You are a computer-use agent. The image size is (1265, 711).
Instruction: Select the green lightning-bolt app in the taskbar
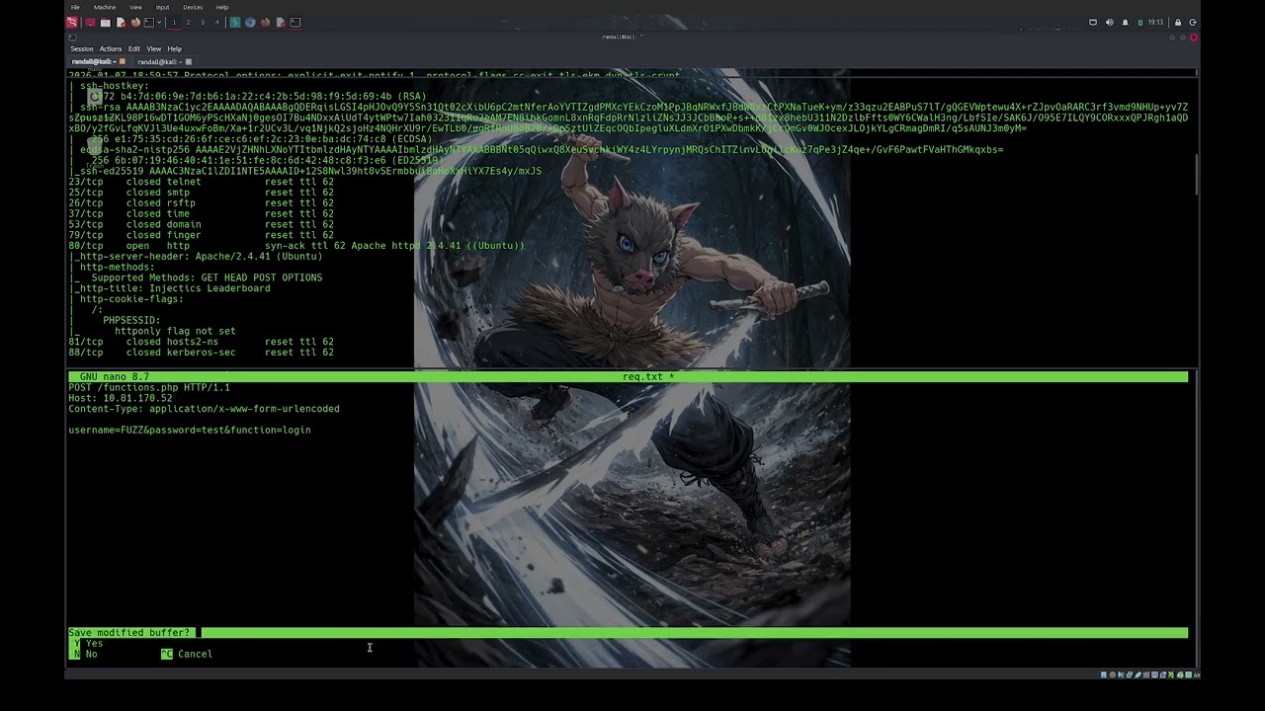tap(235, 22)
